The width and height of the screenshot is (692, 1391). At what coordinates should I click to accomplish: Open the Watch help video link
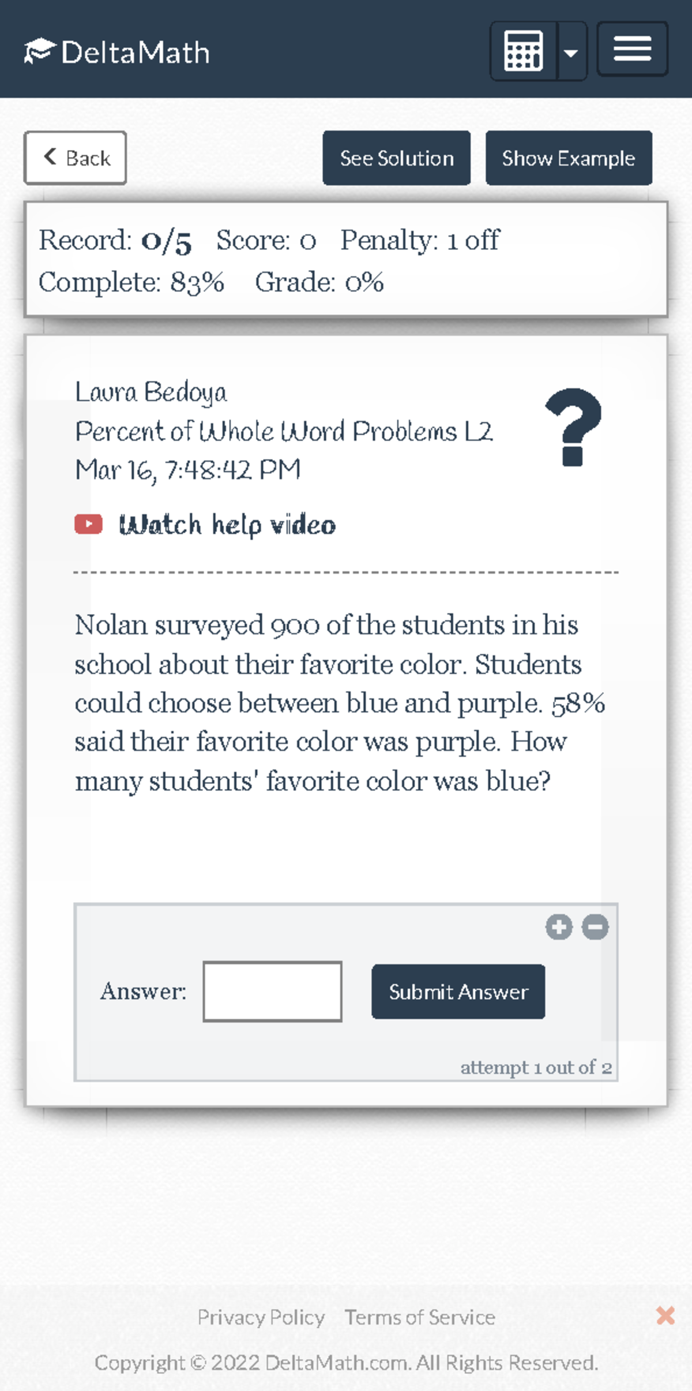[228, 524]
